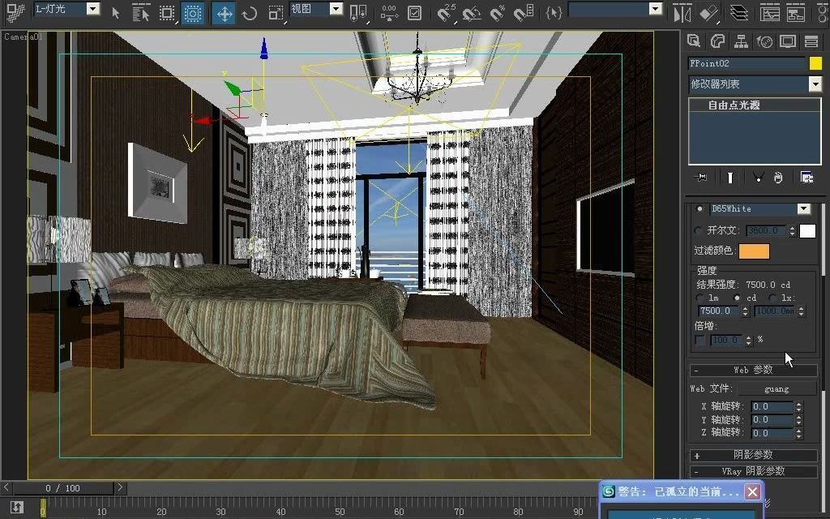
Task: Enable the 倍增 multiplier checkbox
Action: [699, 339]
